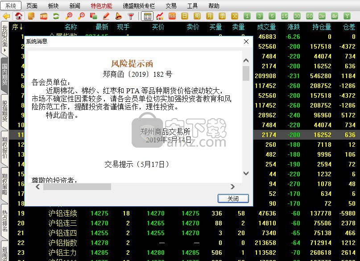Select the 沪铝连续 row
This screenshot has height=261, width=360.
point(184,213)
